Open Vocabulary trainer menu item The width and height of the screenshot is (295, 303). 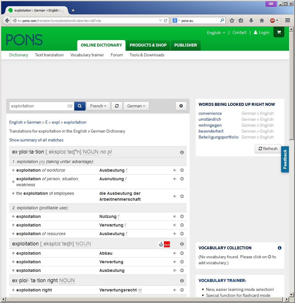point(87,55)
